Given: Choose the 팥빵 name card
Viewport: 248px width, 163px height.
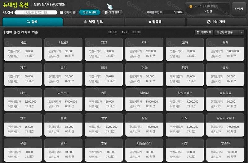Looking at the screenshot, I should coord(104,125).
